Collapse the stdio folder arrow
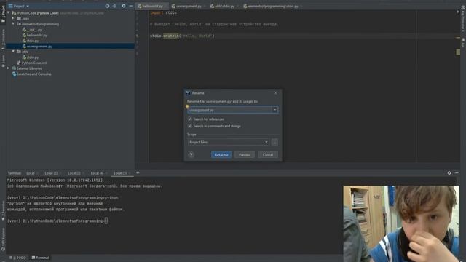 point(13,52)
